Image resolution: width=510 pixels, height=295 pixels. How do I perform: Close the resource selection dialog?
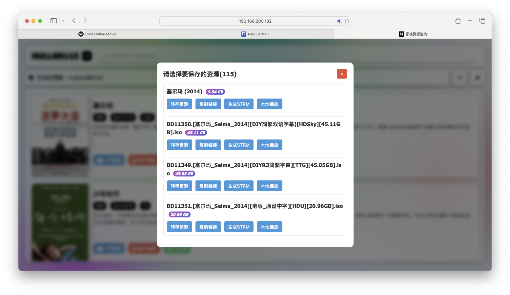coord(342,74)
